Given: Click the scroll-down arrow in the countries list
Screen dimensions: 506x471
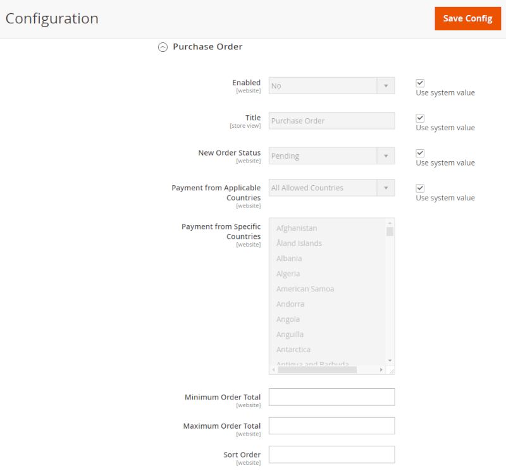Looking at the screenshot, I should [x=389, y=360].
